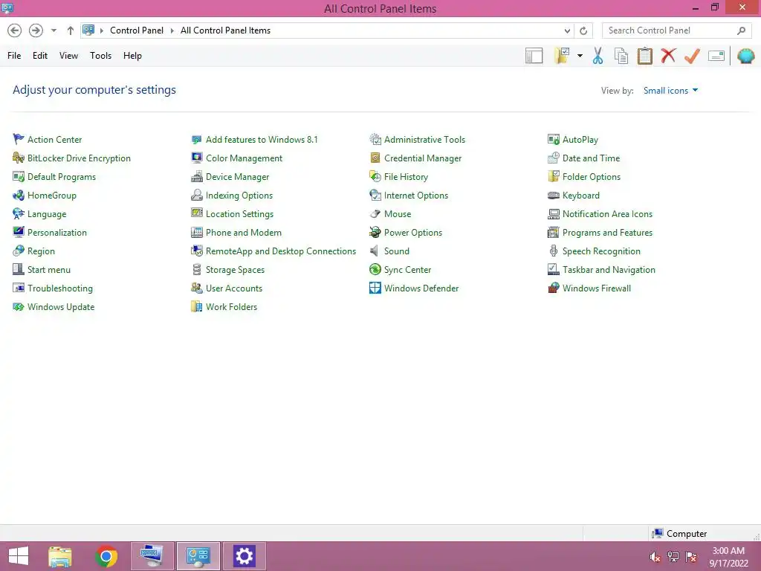Screen dimensions: 761x571
Task: Open File Explorer from taskbar
Action: (60, 556)
